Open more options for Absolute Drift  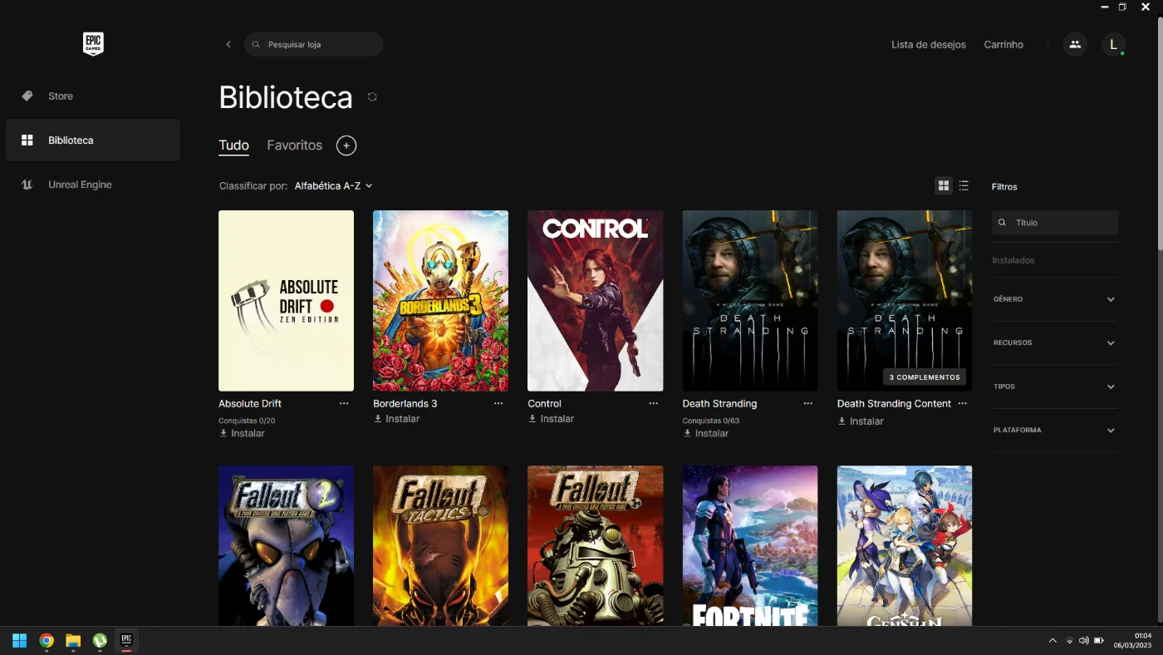coord(344,403)
